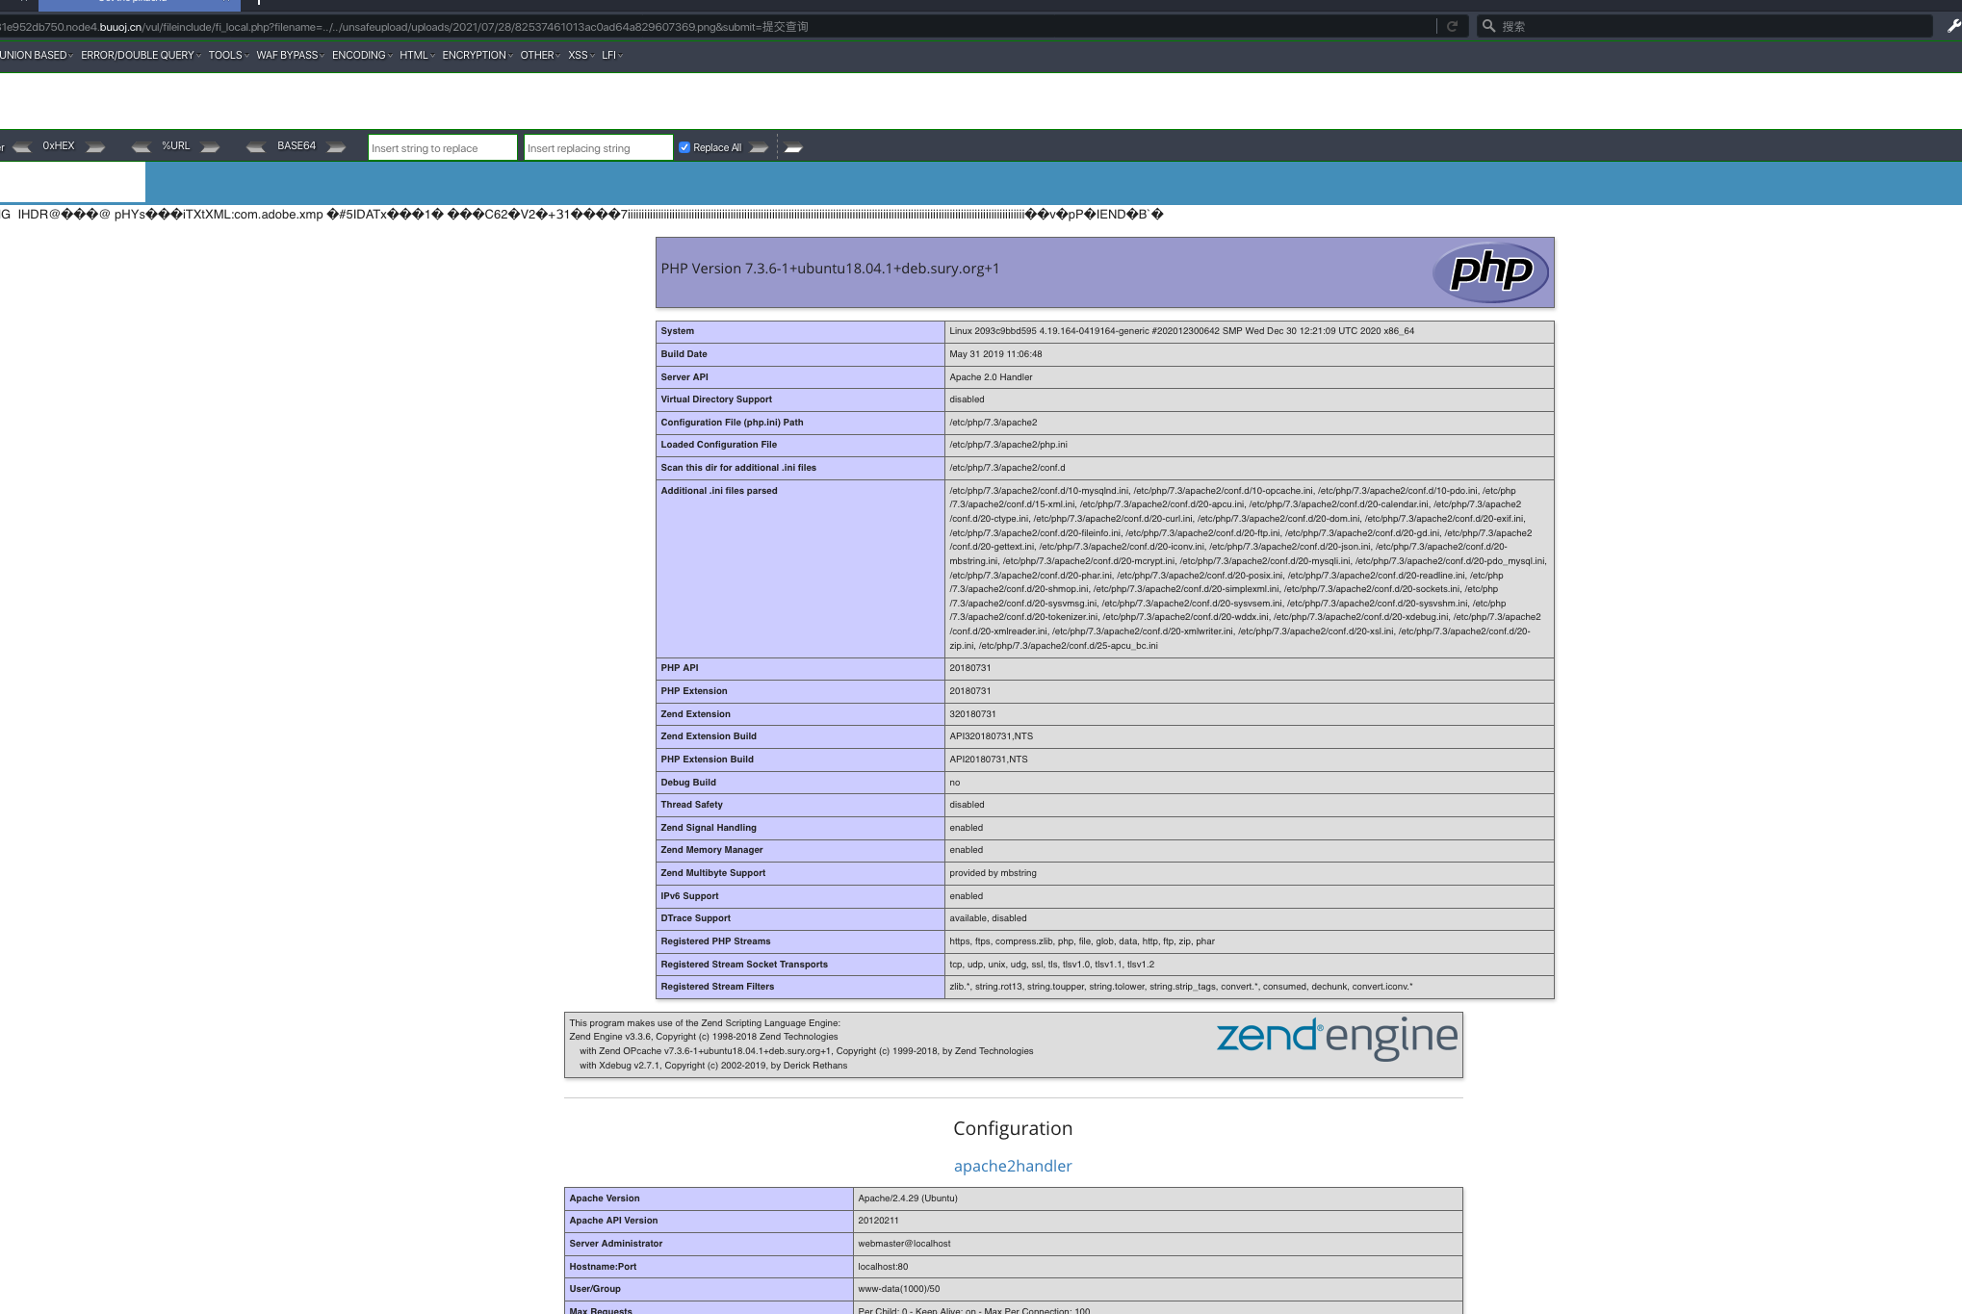Click the Registered Stream Filters label
This screenshot has width=1962, height=1314.
tap(717, 987)
